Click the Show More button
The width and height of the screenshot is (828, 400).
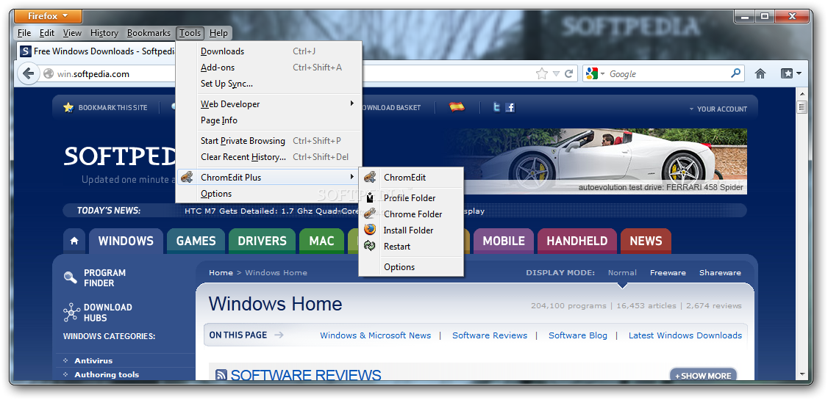tap(704, 375)
